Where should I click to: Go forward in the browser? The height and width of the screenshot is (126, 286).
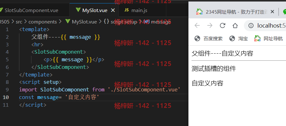210,25
